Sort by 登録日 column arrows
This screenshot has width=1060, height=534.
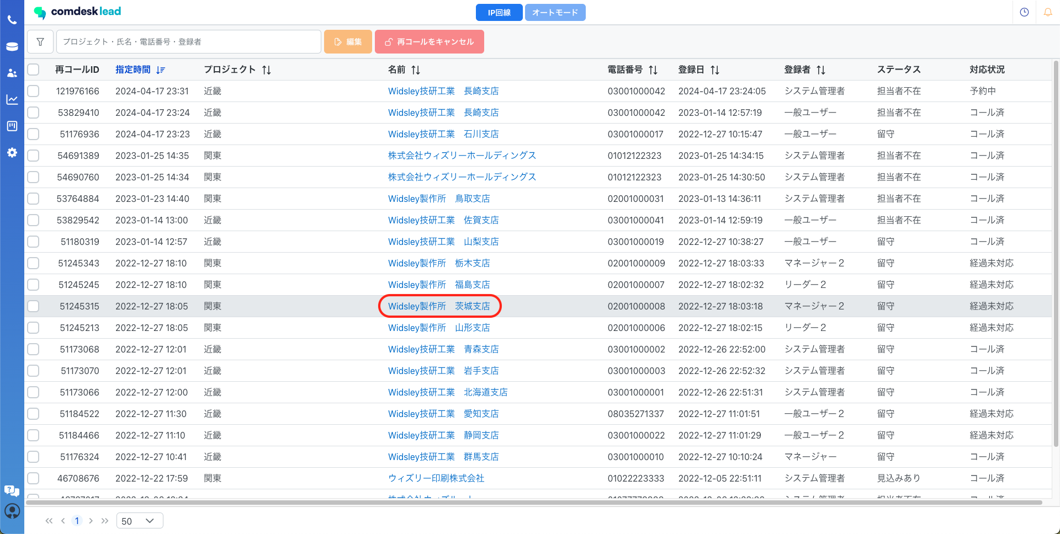click(x=715, y=70)
